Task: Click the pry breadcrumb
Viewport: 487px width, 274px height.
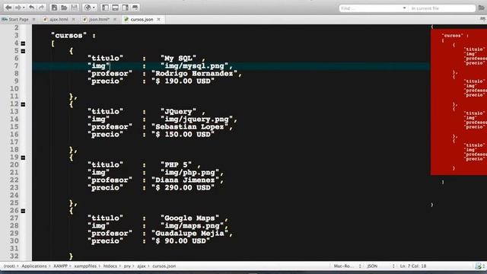Action: 127,266
